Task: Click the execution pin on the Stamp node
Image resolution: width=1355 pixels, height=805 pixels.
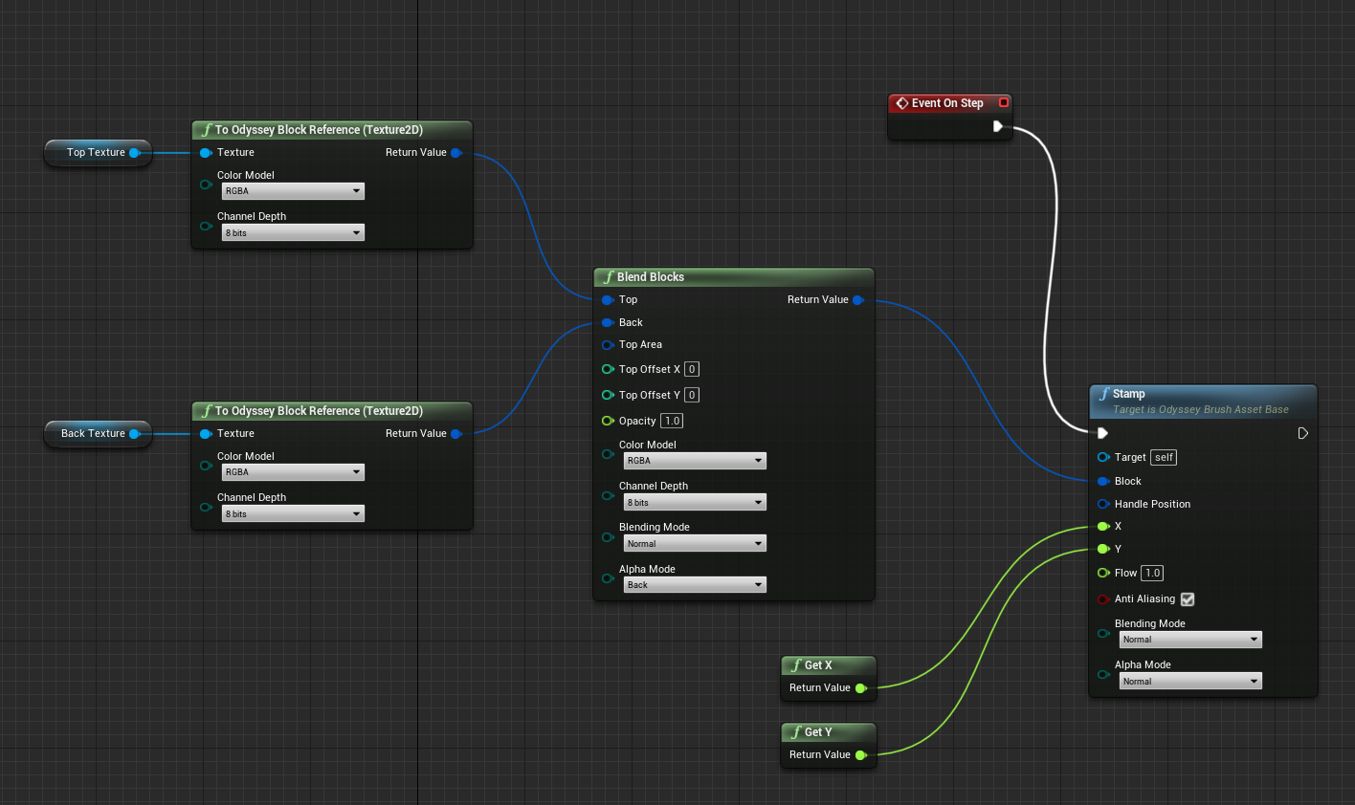Action: 1102,433
